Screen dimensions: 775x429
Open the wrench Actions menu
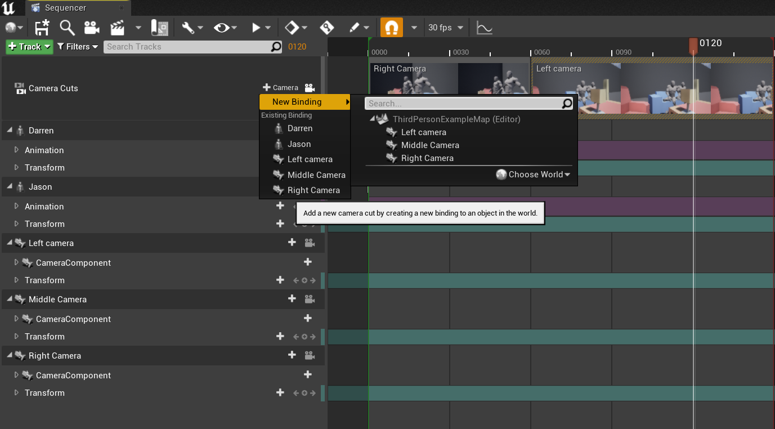tap(188, 28)
